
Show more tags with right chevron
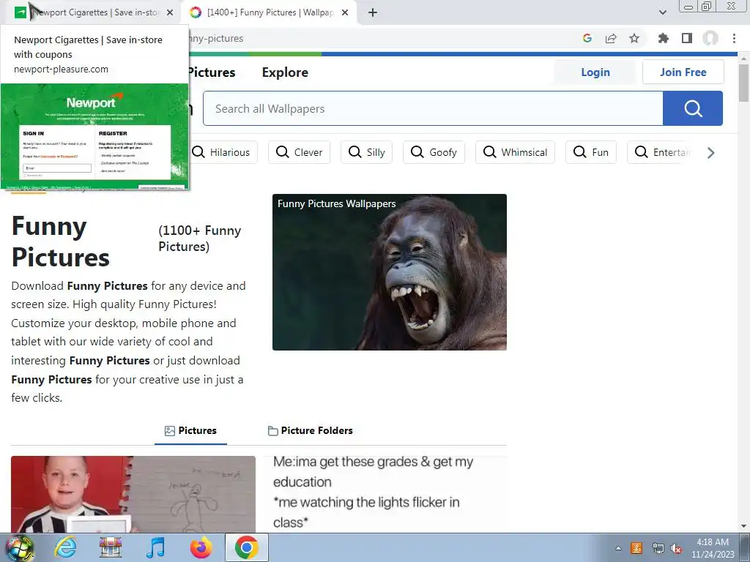710,152
